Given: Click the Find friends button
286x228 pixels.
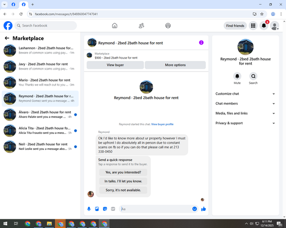Looking at the screenshot, I should tap(235, 26).
